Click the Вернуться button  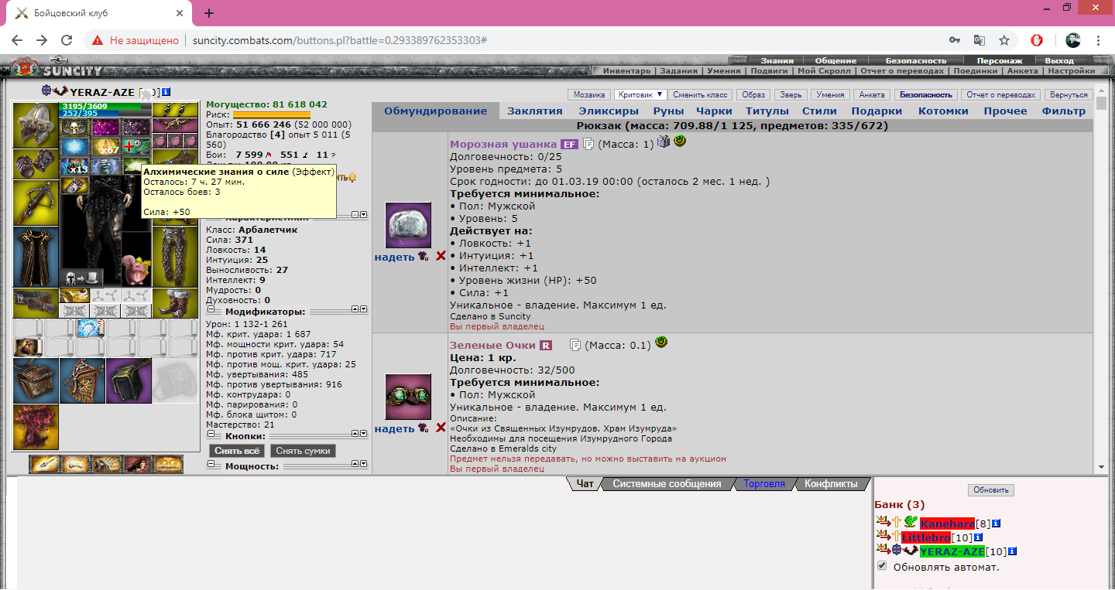(x=1068, y=94)
